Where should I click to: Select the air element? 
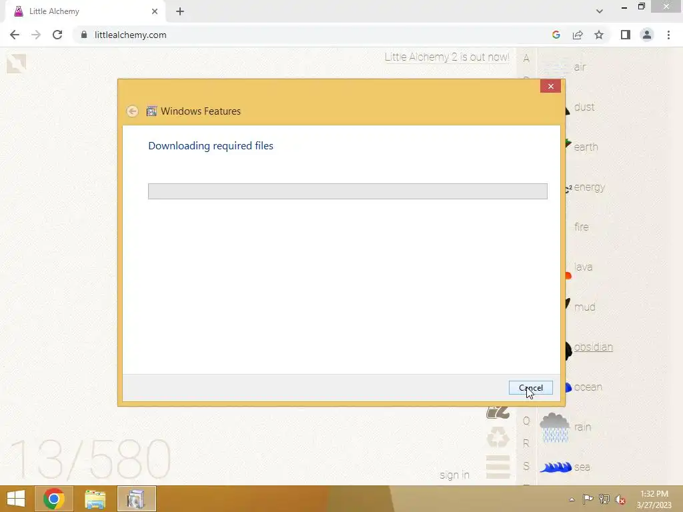click(580, 67)
